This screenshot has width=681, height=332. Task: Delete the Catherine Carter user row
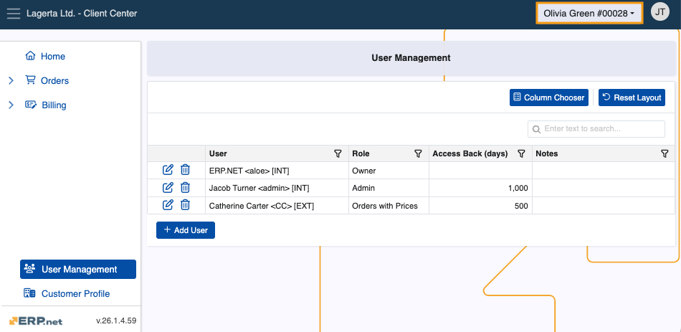point(185,205)
